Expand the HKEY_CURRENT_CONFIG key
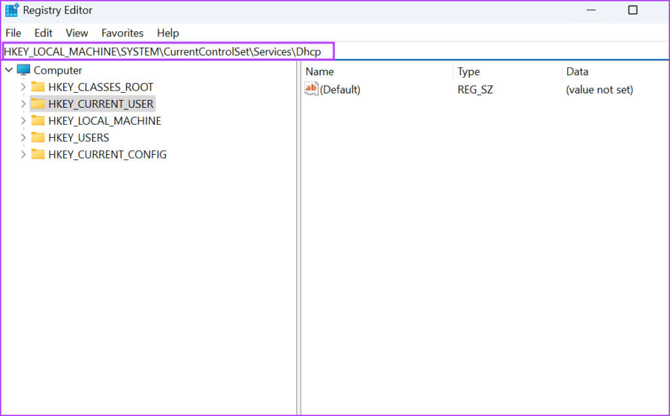Viewport: 670px width, 416px height. pos(23,154)
